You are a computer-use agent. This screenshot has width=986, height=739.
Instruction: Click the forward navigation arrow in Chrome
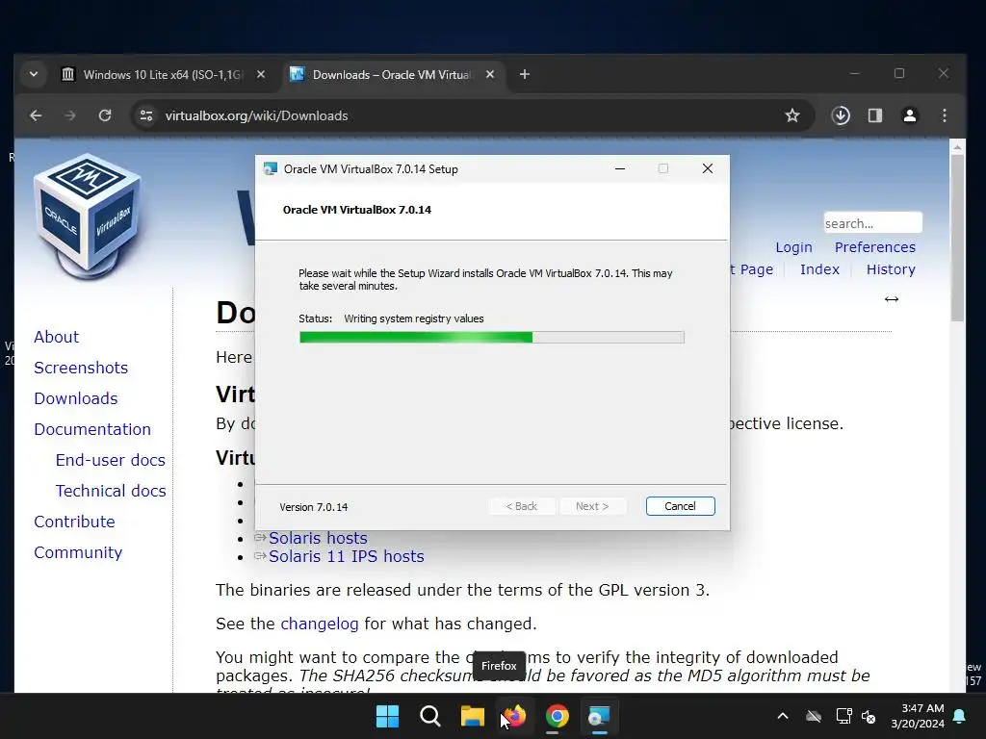(x=70, y=115)
